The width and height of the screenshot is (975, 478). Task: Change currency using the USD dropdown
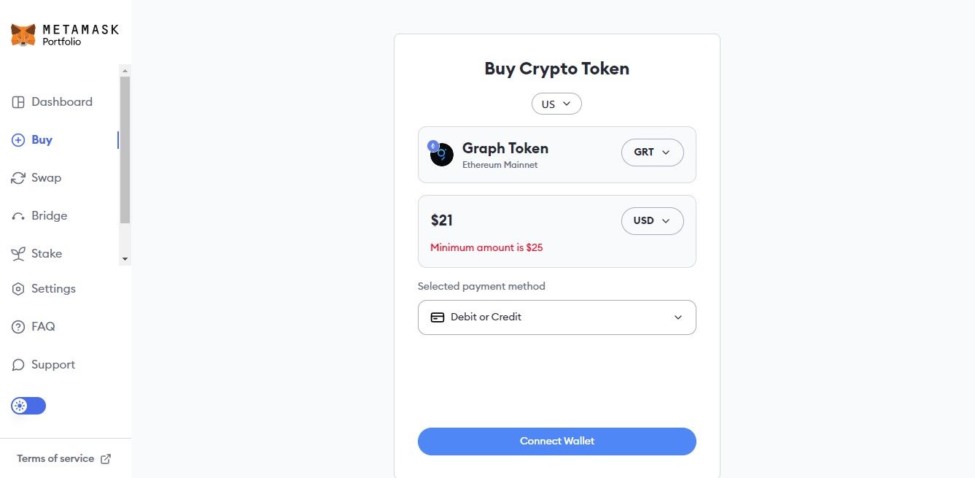point(651,220)
